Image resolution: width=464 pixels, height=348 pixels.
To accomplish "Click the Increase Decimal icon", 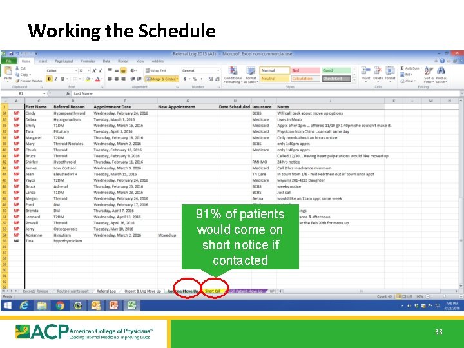I will point(211,79).
